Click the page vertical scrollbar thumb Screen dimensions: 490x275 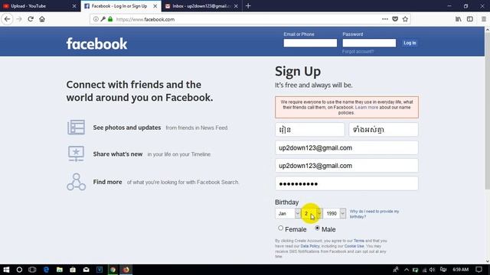coord(487,111)
